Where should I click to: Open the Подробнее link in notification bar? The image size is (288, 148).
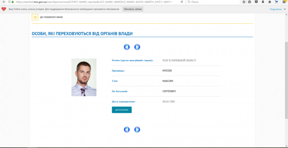click(x=276, y=9)
